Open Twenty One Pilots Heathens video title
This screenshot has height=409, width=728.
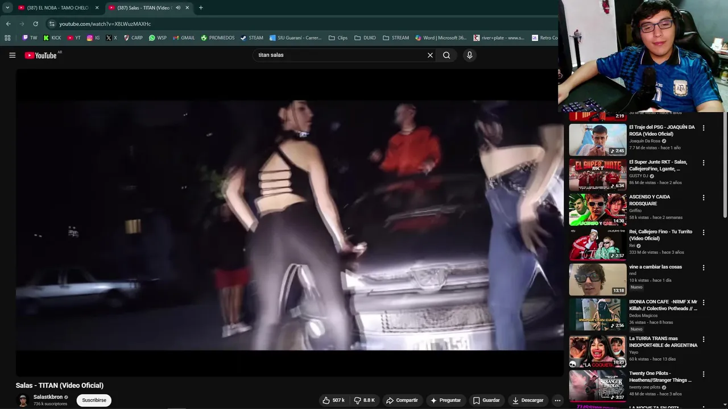tap(660, 377)
